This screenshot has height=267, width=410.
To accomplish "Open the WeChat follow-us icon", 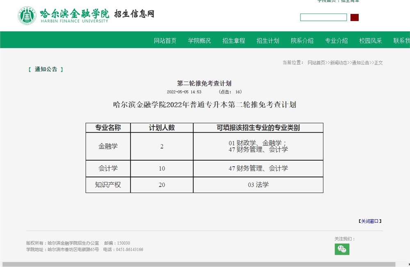I will coord(342,249).
